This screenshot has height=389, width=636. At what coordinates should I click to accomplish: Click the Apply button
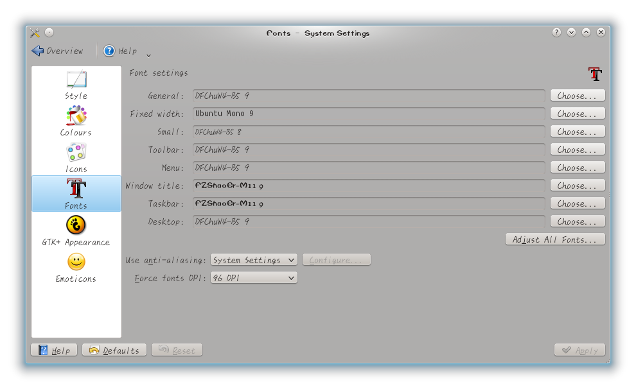(579, 350)
